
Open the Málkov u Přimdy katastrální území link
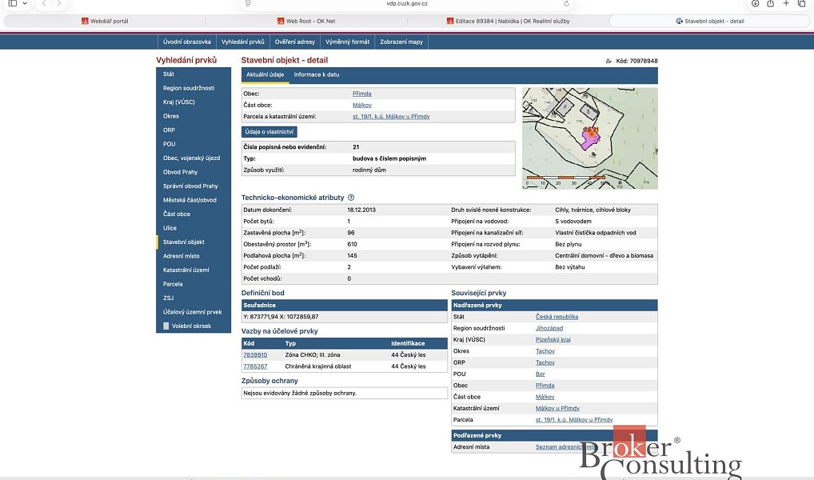(x=557, y=409)
